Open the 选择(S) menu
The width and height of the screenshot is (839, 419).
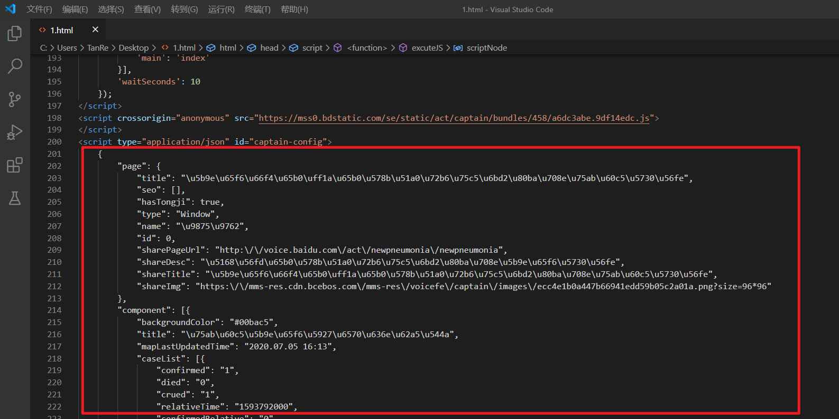pyautogui.click(x=111, y=9)
